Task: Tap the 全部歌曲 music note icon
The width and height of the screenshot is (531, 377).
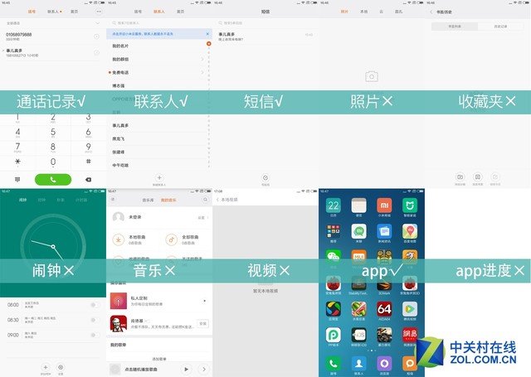Action: [172, 239]
